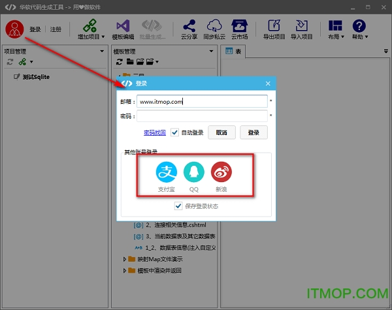
Task: Focus the 密码 password input field
Action: coord(202,116)
